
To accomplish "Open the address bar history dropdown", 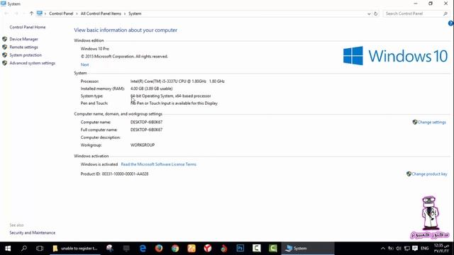I will [369, 13].
